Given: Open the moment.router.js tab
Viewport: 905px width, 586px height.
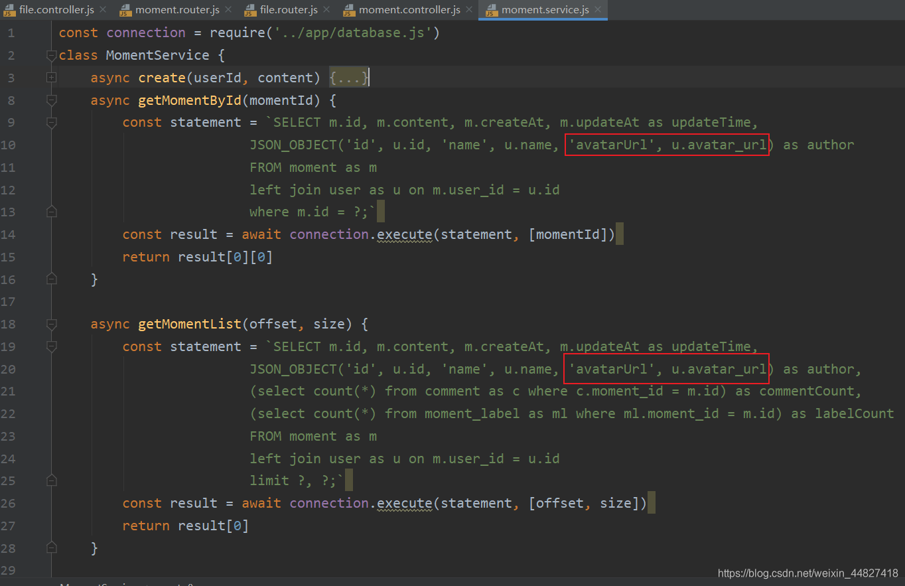Looking at the screenshot, I should tap(177, 10).
